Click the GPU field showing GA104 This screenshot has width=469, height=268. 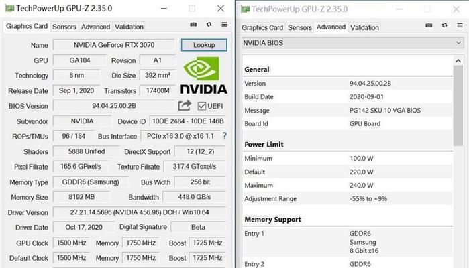80,60
